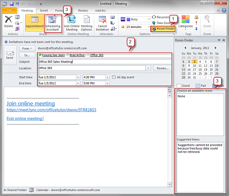This screenshot has height=196, width=229.
Task: Click Join Online Meeting icon
Action: [x=72, y=23]
